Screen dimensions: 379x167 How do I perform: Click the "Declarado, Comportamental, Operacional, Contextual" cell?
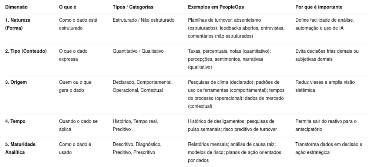click(x=142, y=86)
